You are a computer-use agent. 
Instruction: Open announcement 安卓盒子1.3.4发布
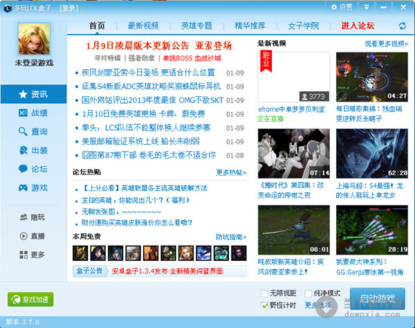coord(167,271)
